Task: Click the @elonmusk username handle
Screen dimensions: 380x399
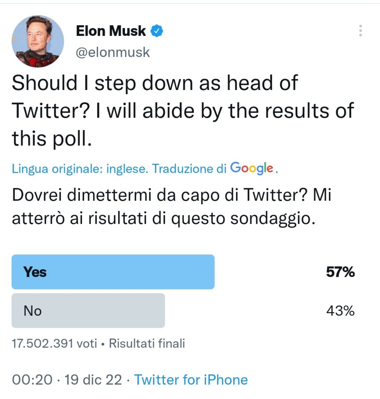Action: [113, 52]
